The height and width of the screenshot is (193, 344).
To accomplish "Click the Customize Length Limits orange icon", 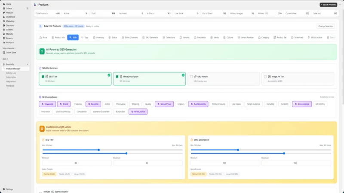I will (42, 129).
